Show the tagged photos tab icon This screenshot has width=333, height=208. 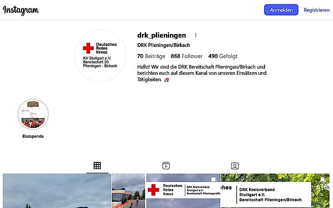click(x=235, y=166)
